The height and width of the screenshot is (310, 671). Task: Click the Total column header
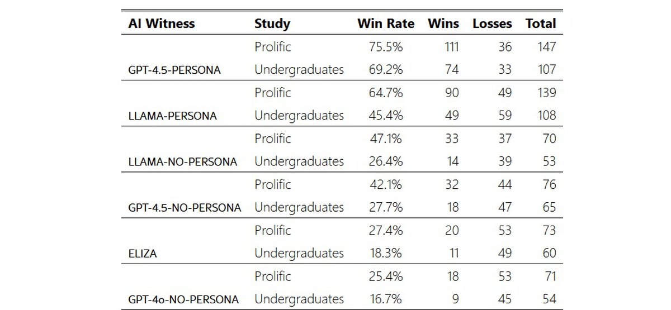point(541,23)
